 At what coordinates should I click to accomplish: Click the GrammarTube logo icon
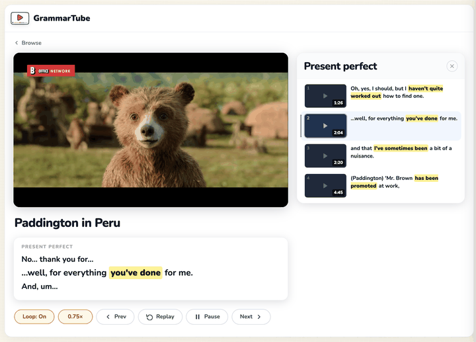click(20, 18)
